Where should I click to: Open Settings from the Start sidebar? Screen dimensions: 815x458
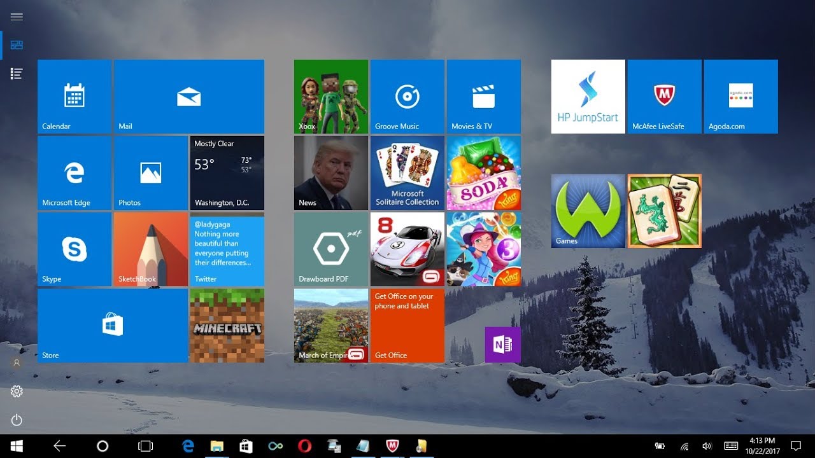(17, 391)
